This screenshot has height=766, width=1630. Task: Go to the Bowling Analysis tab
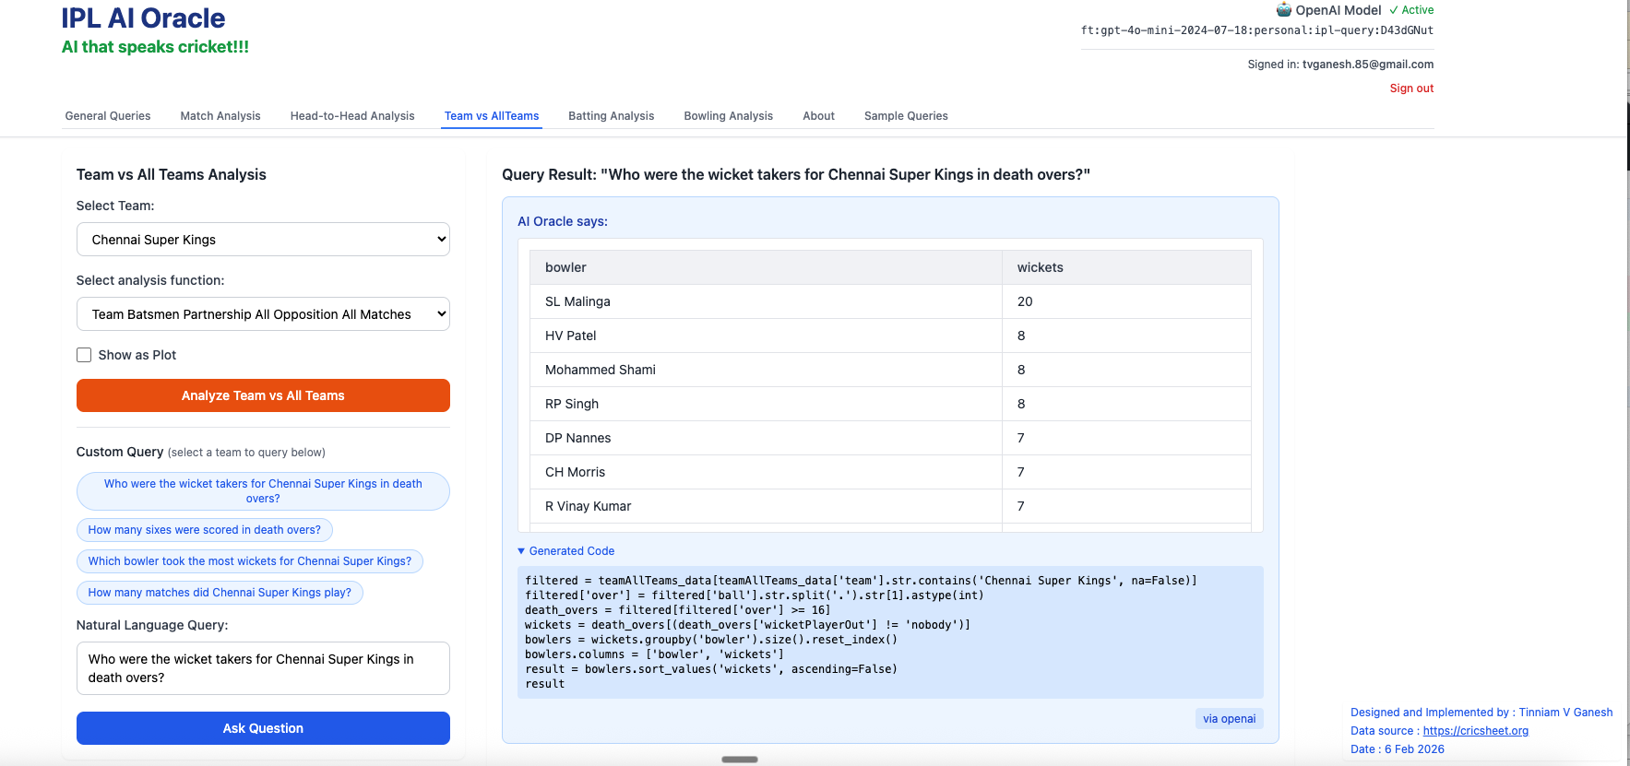(728, 116)
